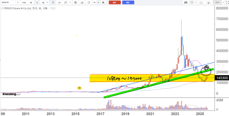Viewport: 229px width, 116px height.
Task: Click the bar chart compare icon
Action: coord(66,2)
